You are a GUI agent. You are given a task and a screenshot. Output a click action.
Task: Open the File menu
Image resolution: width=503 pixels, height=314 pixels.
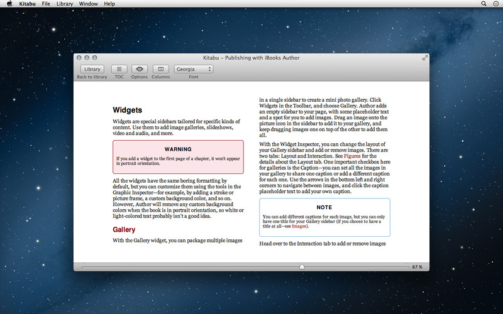coord(46,4)
